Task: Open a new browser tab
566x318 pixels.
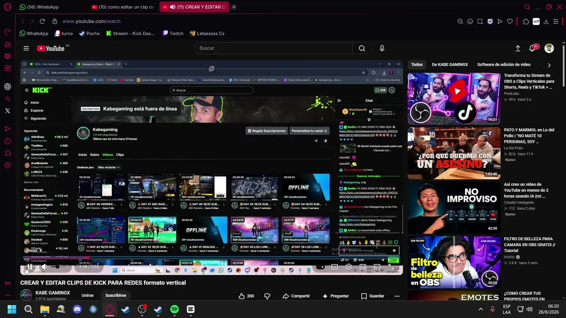Action: point(234,7)
